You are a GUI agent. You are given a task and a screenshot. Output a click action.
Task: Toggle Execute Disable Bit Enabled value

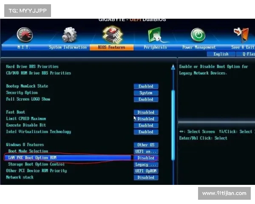(x=146, y=125)
